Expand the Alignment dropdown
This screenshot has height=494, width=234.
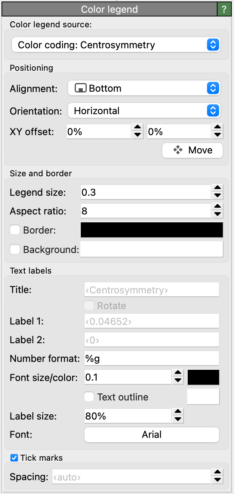click(x=144, y=89)
